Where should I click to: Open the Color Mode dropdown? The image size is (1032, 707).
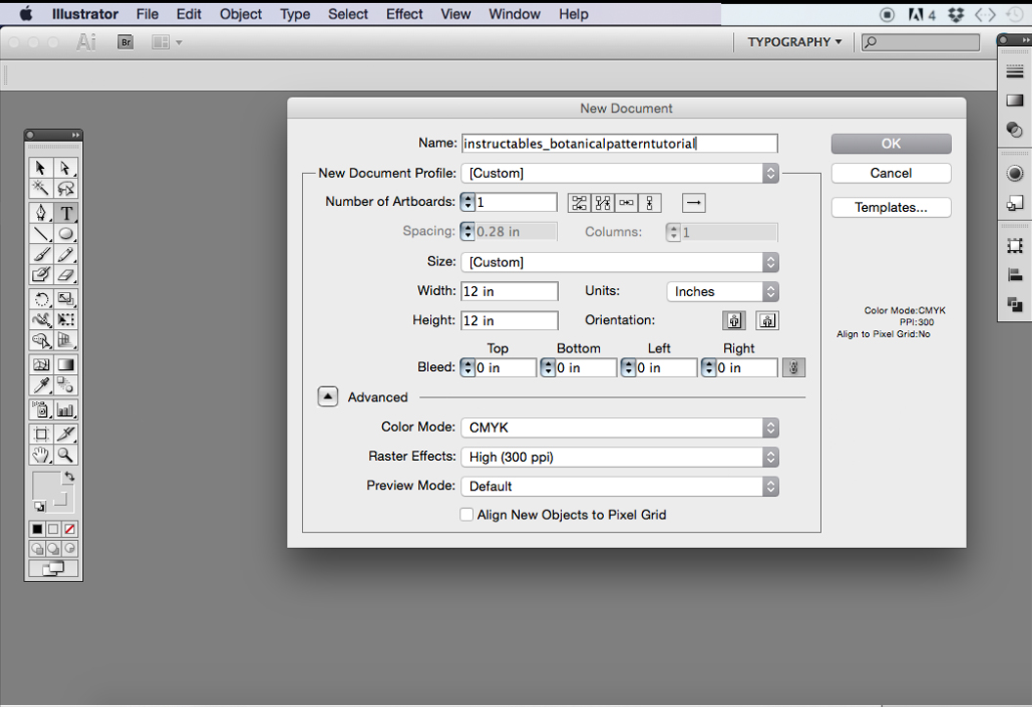pyautogui.click(x=620, y=428)
